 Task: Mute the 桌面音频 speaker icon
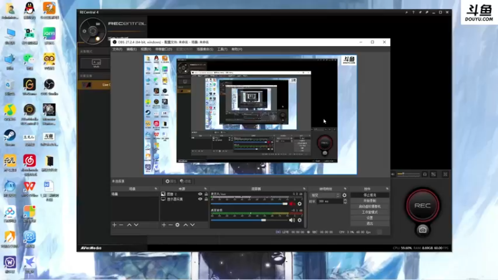[292, 220]
